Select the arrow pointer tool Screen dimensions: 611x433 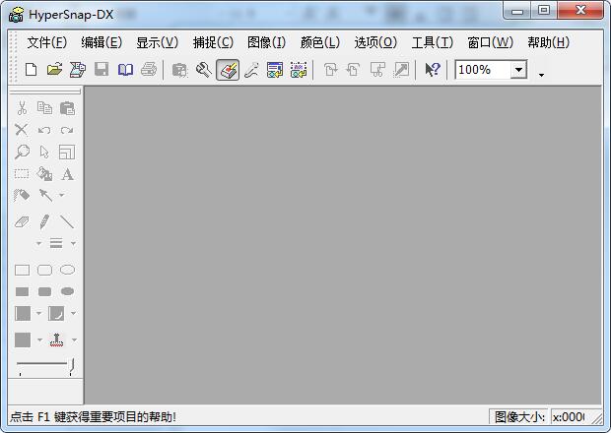point(44,152)
